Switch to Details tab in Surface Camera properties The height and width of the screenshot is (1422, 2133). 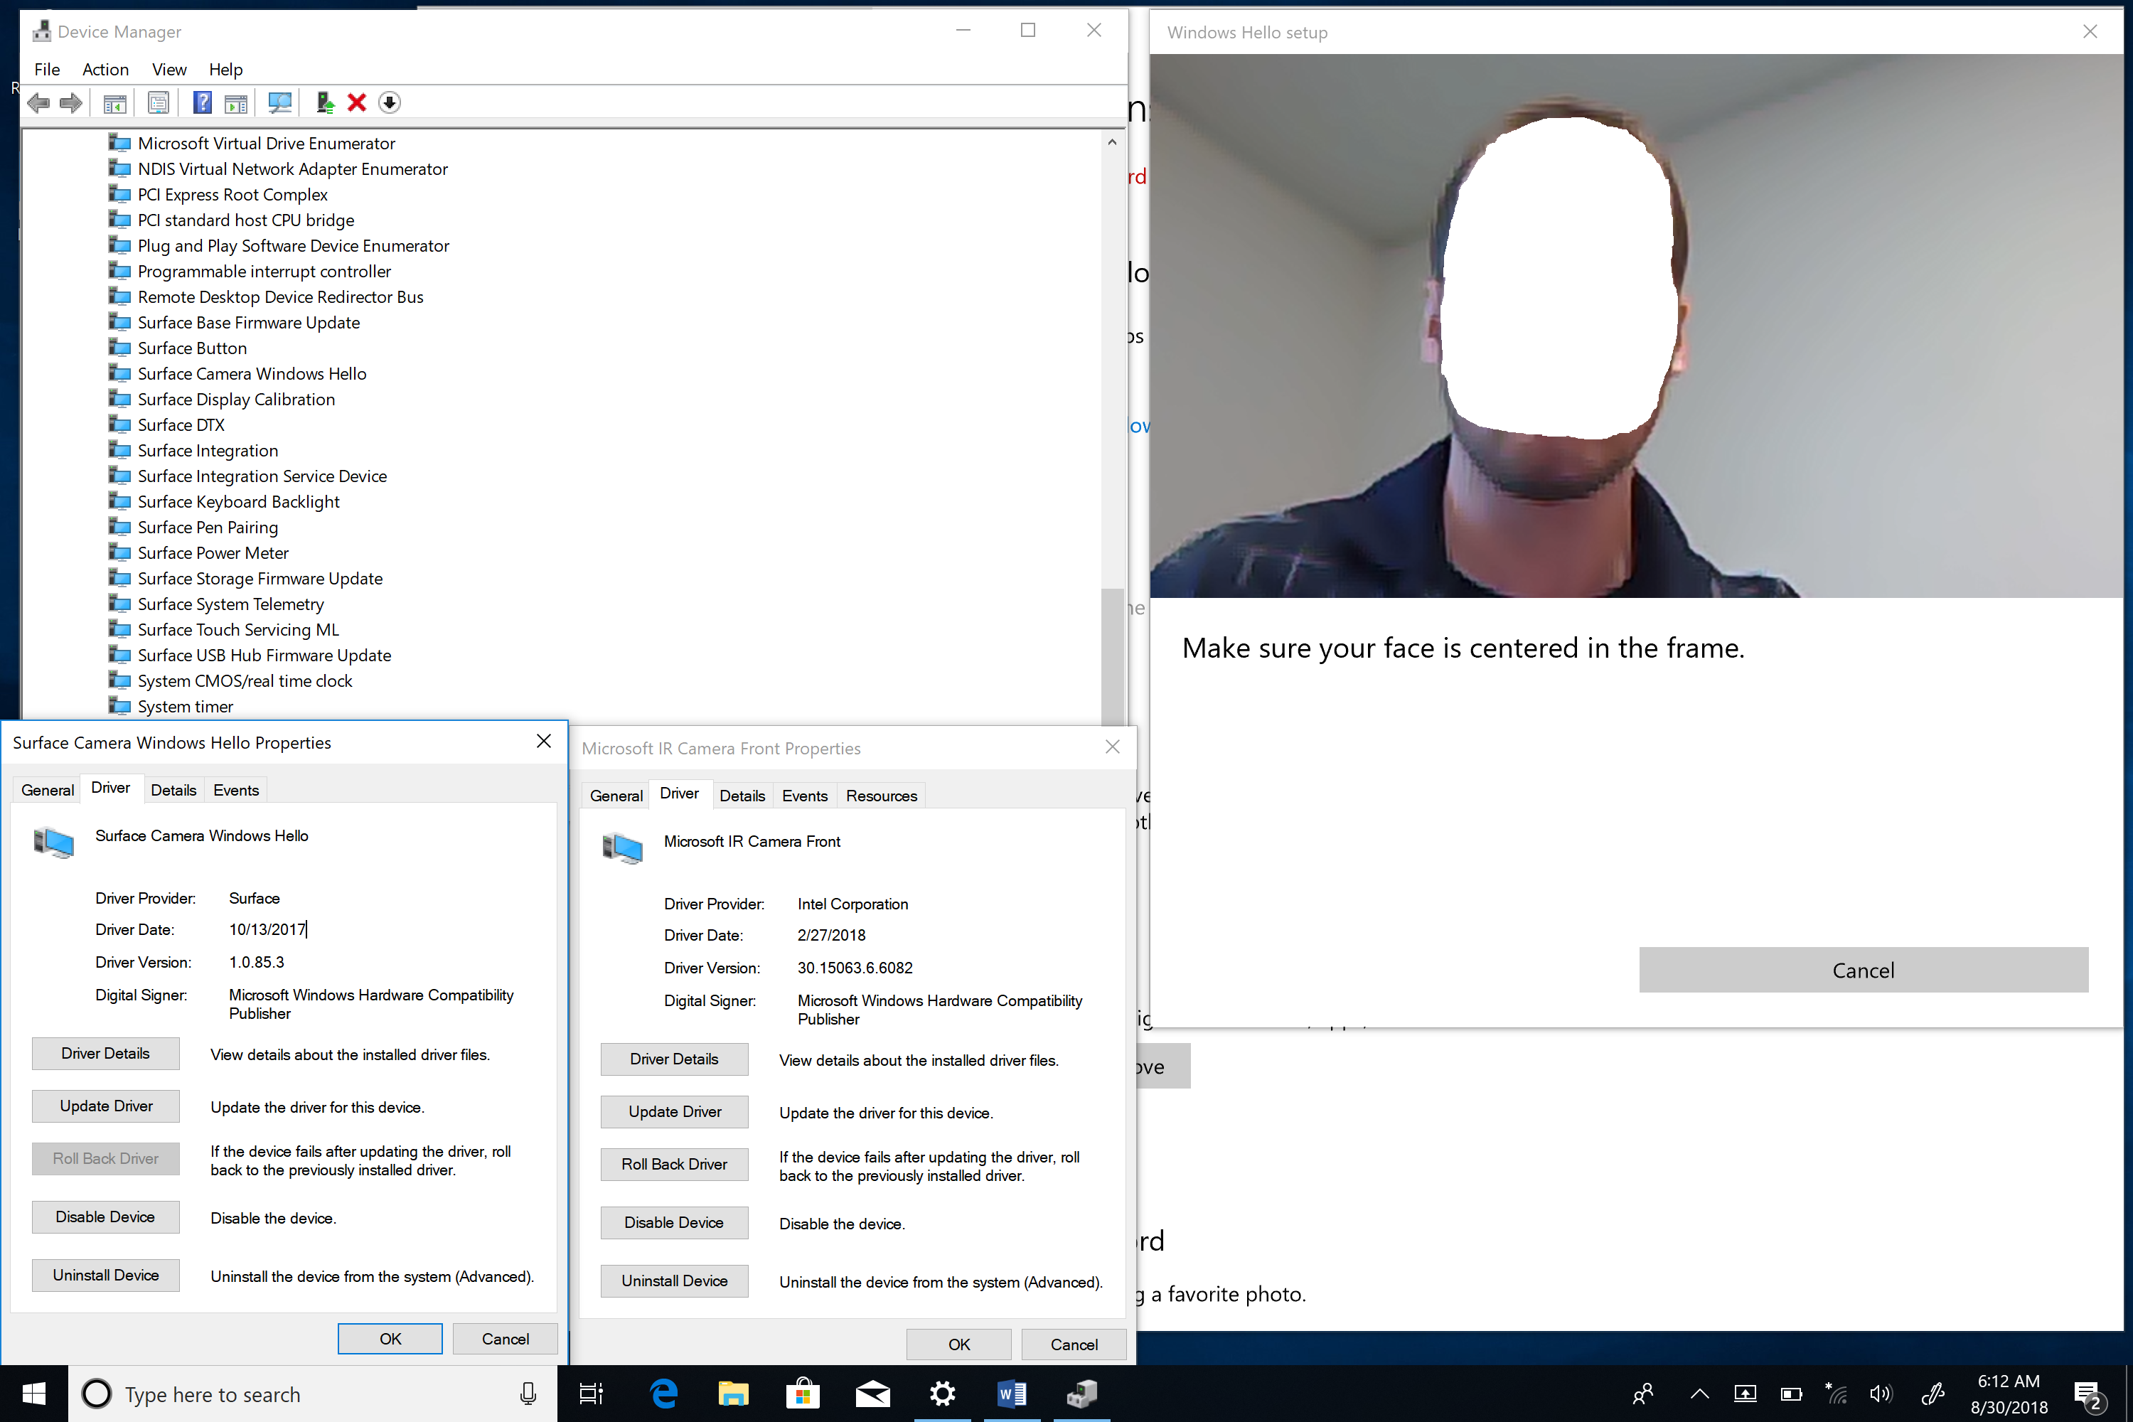pos(173,790)
